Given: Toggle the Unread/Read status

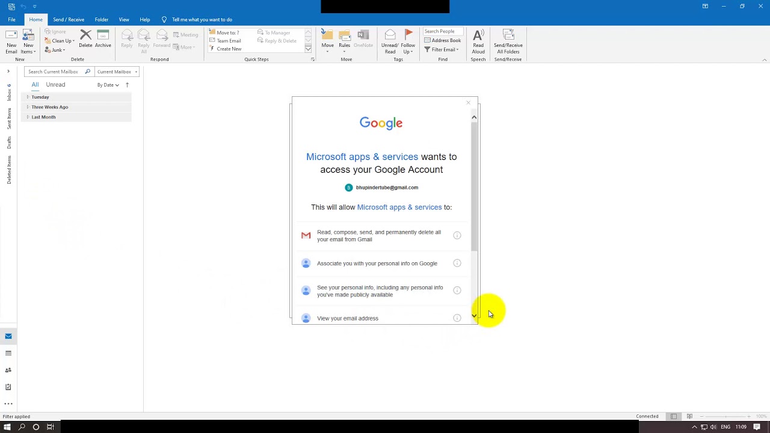Looking at the screenshot, I should 390,41.
